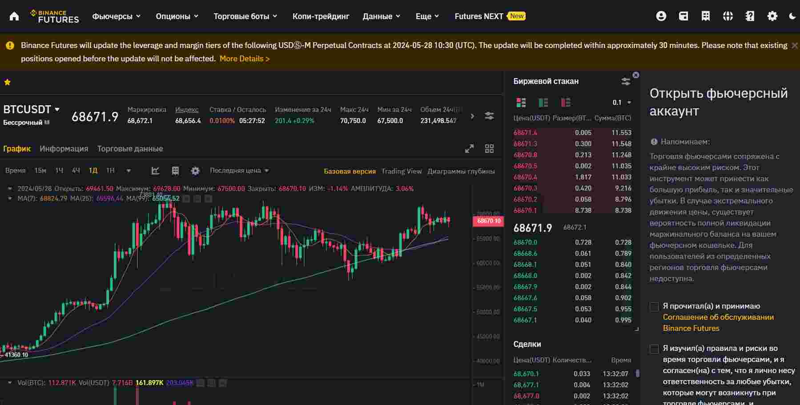800x405 pixels.
Task: Click the Binance Futures logo
Action: [x=54, y=16]
